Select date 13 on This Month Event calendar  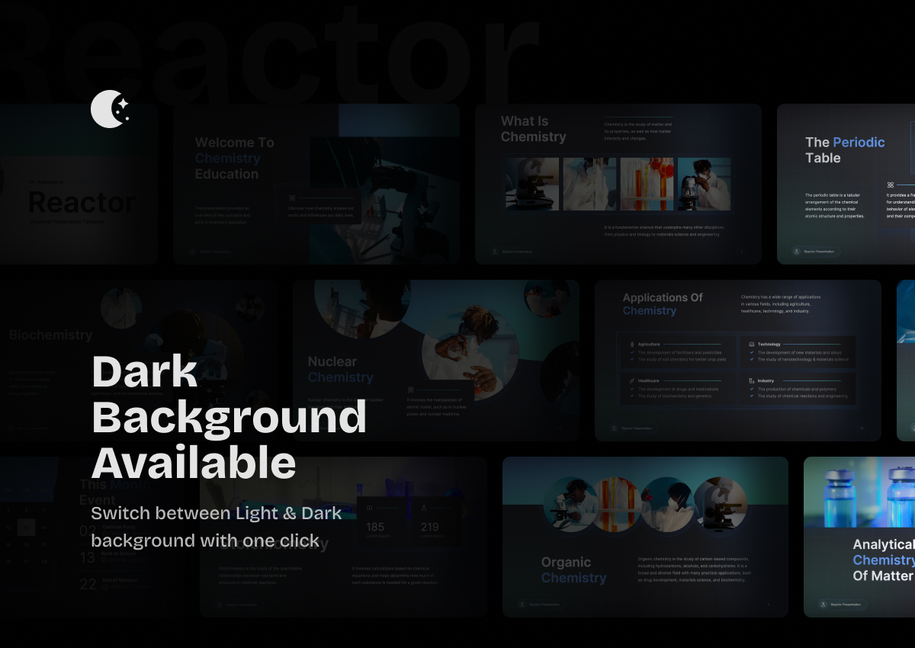click(26, 527)
